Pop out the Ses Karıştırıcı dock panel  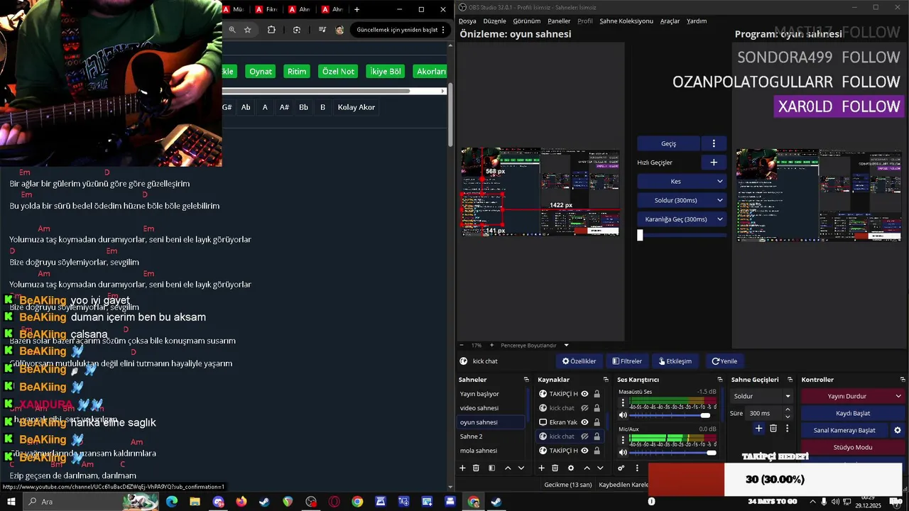click(719, 380)
